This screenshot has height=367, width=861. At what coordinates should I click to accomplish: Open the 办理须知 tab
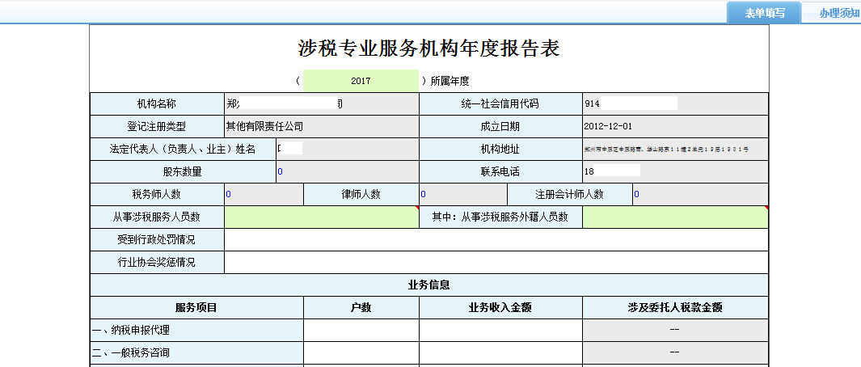[x=837, y=13]
